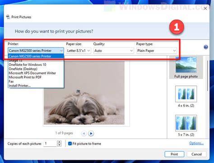Open the Options... link
Viewport: 214px width, 163px height.
click(x=196, y=143)
